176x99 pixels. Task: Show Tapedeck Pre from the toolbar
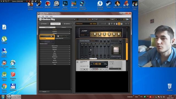coord(117,24)
